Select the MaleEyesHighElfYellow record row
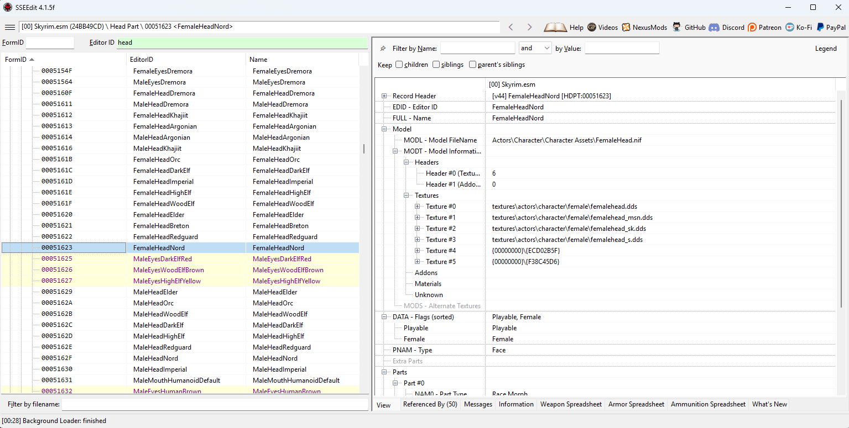This screenshot has height=428, width=849. coord(180,281)
